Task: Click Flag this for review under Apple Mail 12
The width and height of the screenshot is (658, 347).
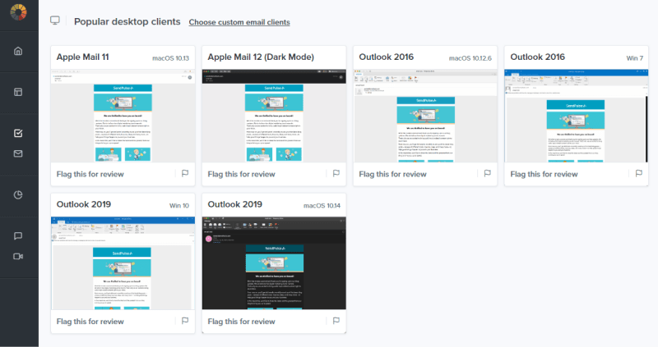Action: tap(241, 174)
